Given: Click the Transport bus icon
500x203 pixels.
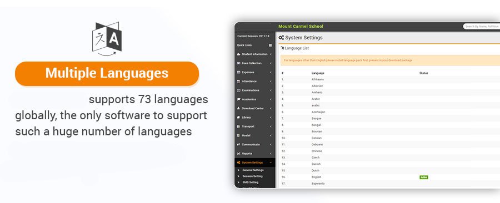Looking at the screenshot, I should click(238, 126).
